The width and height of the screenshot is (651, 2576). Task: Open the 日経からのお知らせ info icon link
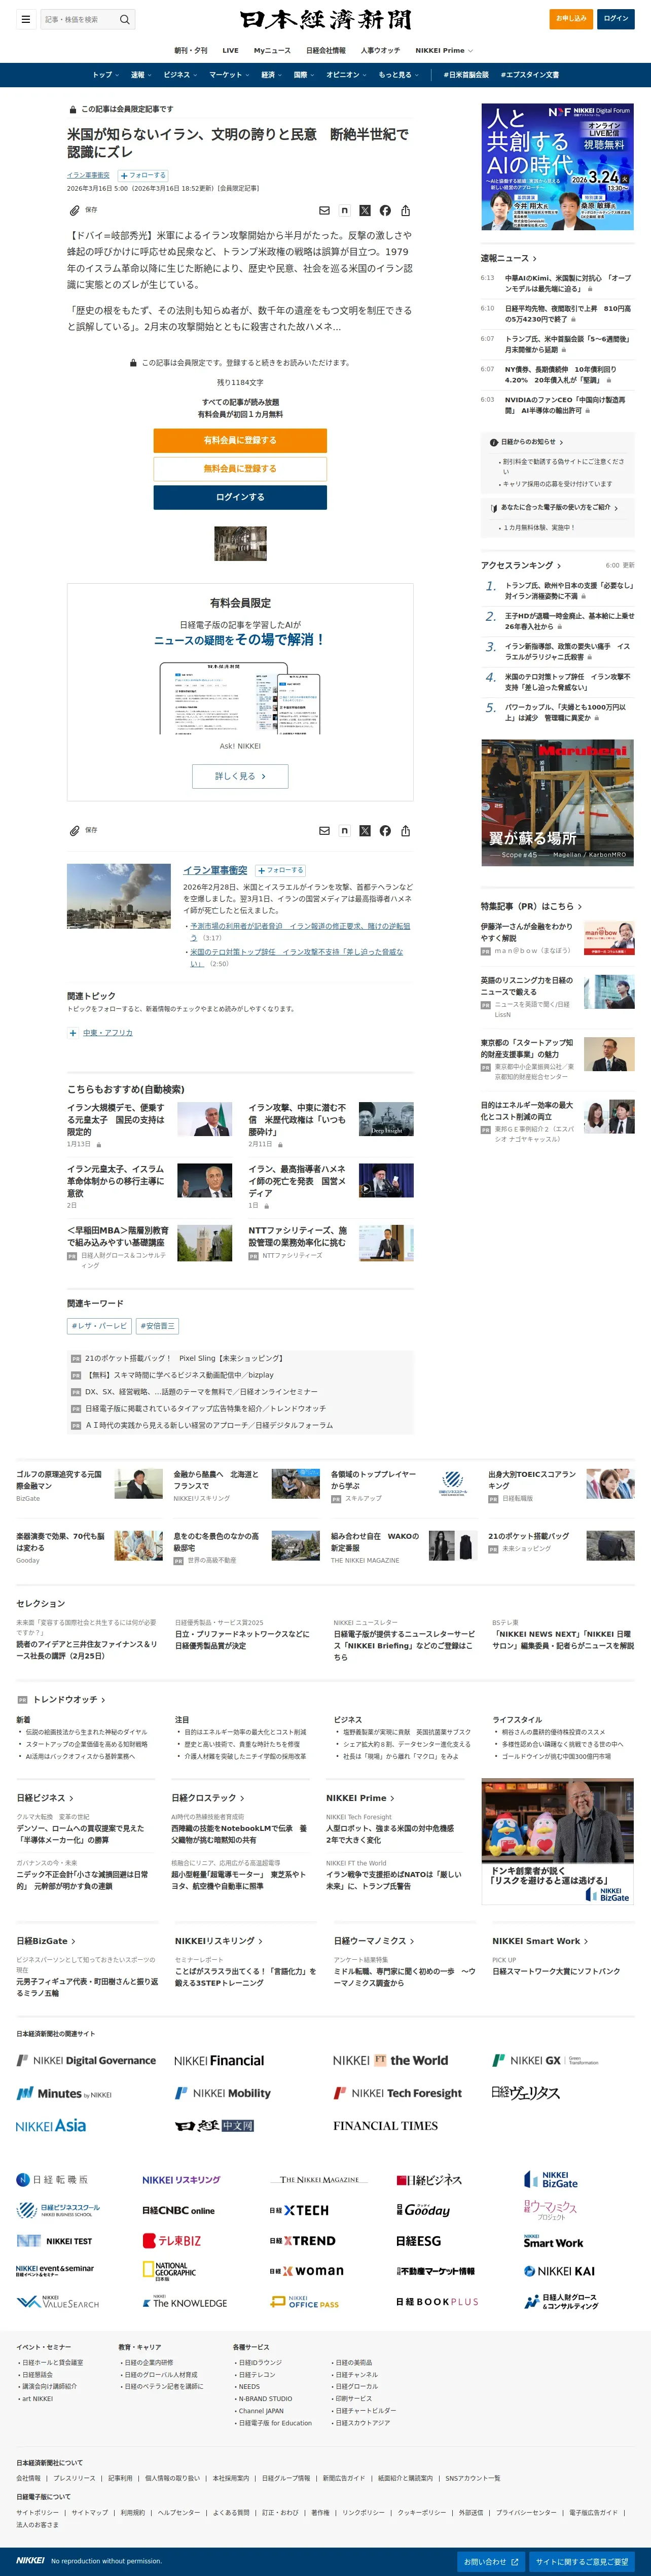494,442
